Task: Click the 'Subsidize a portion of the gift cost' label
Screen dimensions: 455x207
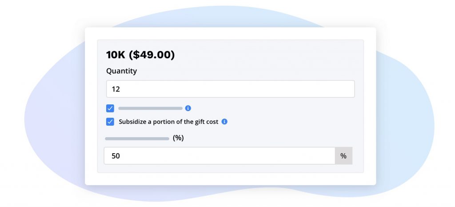Action: (168, 122)
